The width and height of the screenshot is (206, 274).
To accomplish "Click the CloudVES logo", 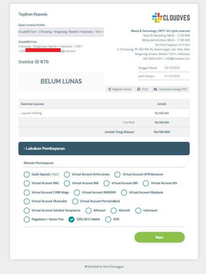I will pyautogui.click(x=171, y=18).
